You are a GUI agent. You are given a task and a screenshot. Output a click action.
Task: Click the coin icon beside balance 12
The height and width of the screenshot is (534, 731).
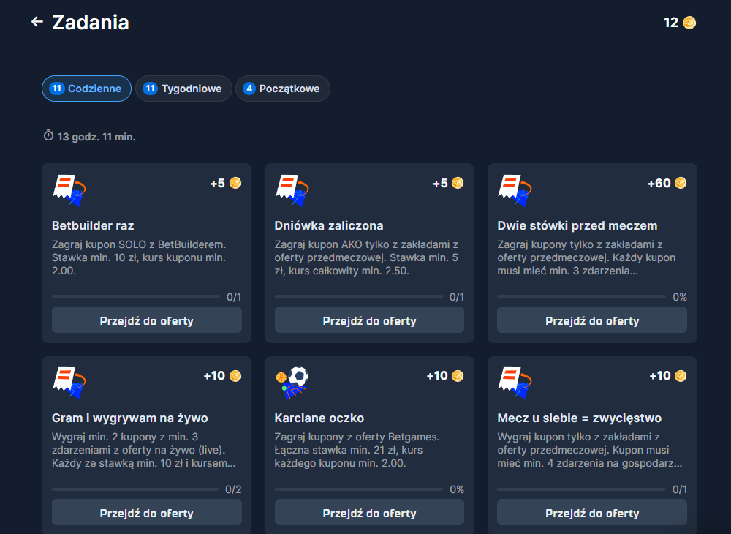[689, 23]
